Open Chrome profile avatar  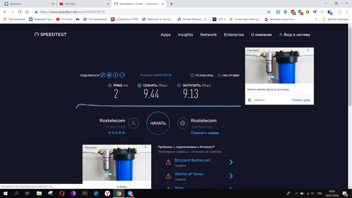click(x=340, y=12)
